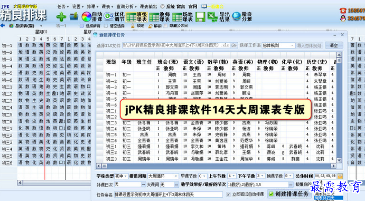The image size is (365, 201).
Task: Click the 班主任 column header in dialog
Action: [144, 62]
